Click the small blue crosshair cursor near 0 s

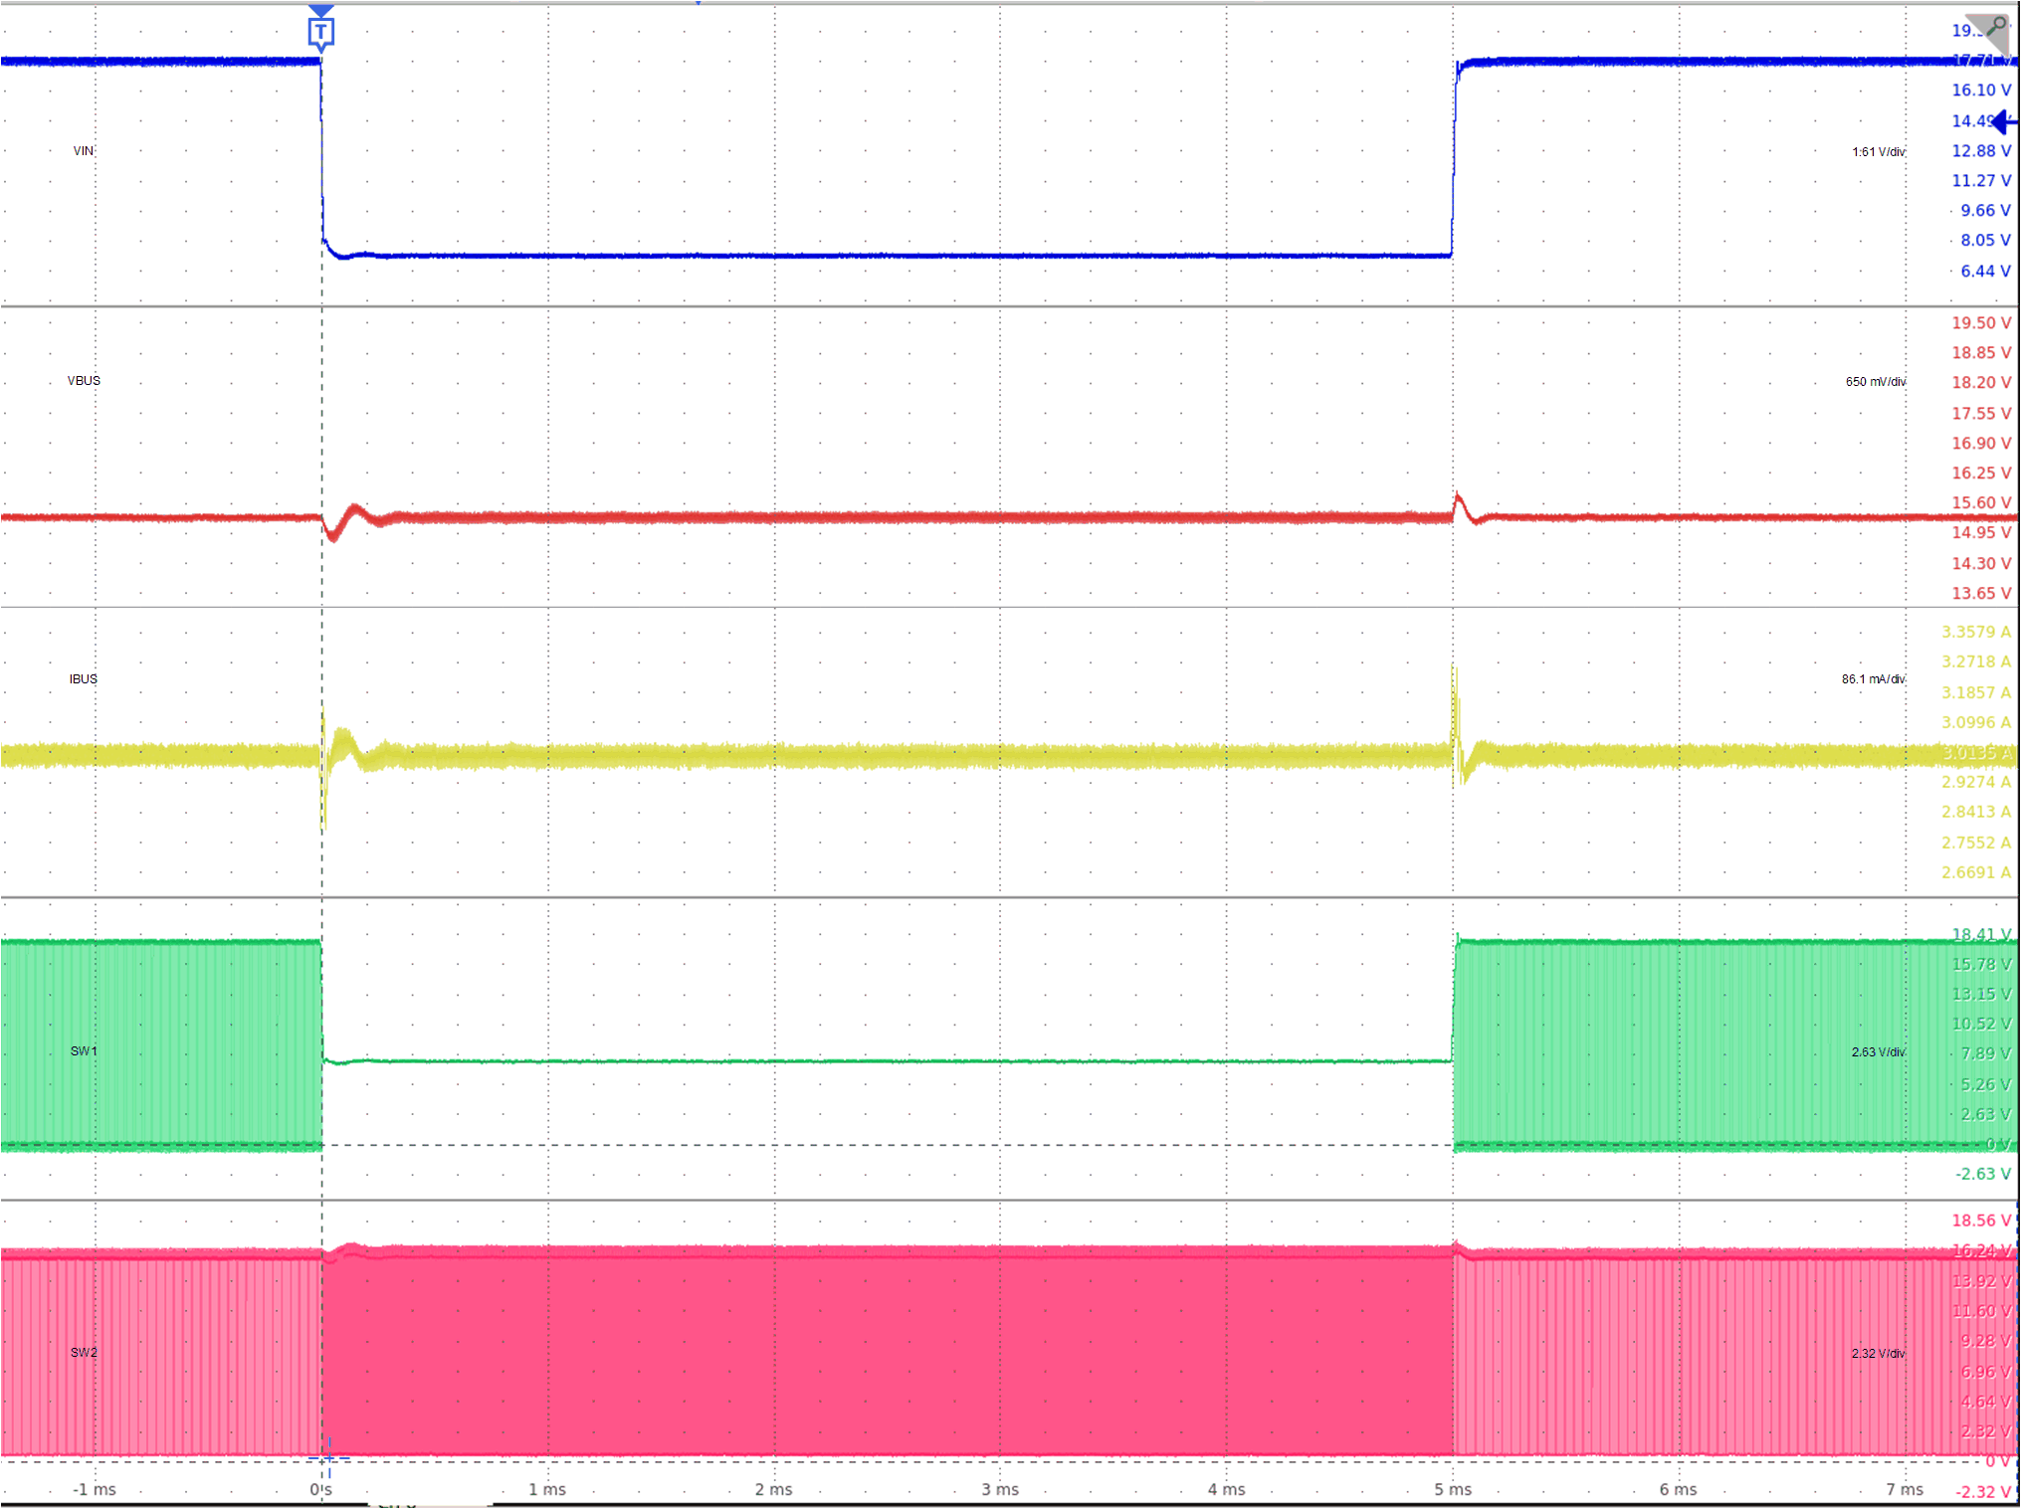tap(328, 1458)
